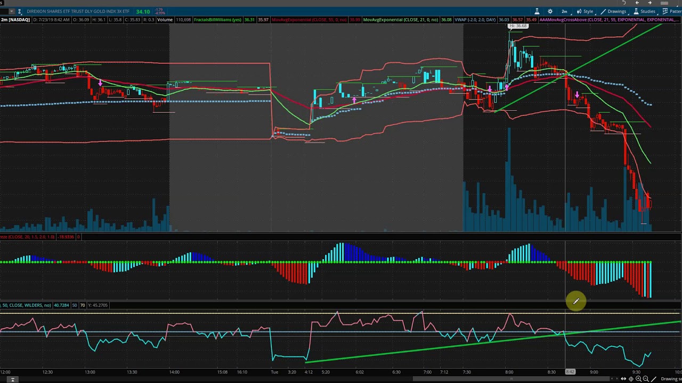Open the Drawings menu

(613, 11)
